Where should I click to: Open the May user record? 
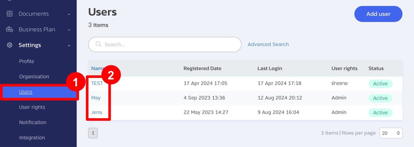96,98
